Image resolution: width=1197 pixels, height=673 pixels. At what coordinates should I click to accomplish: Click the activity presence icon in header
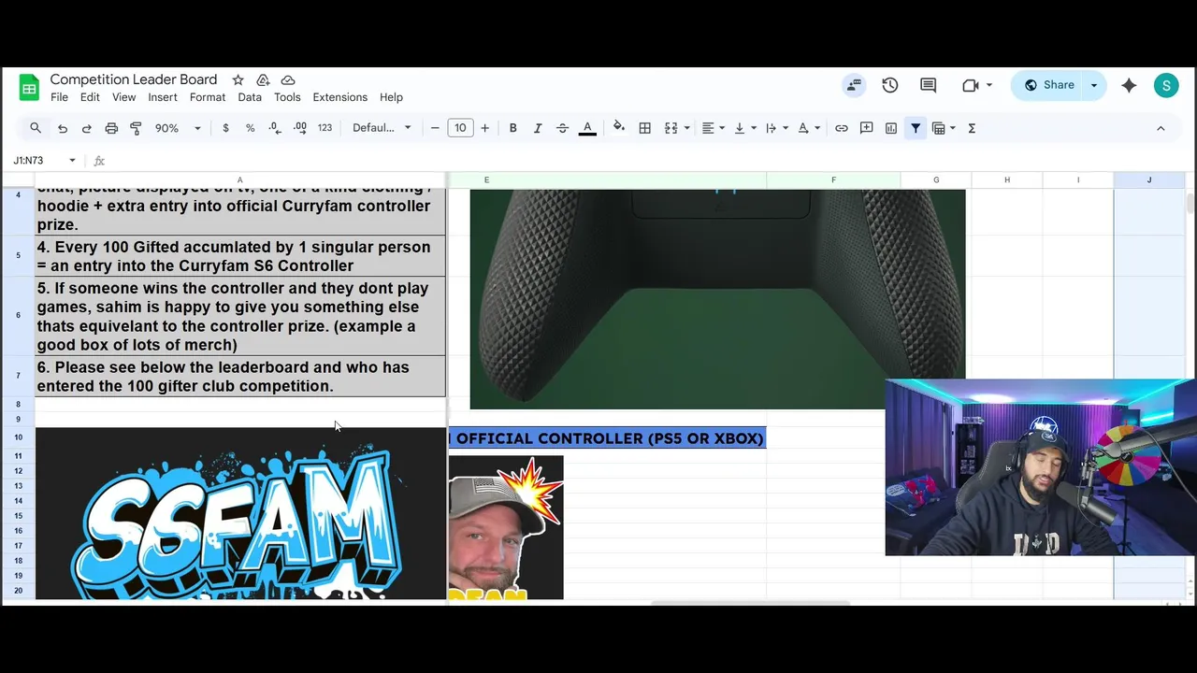[x=854, y=85]
